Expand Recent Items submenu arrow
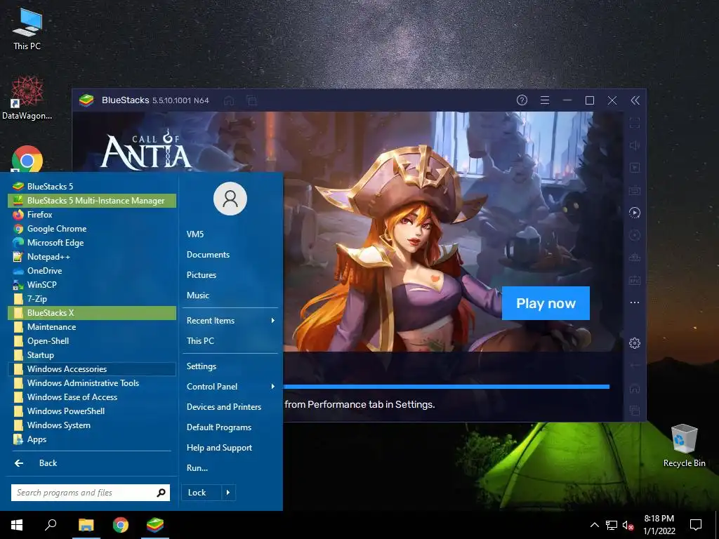This screenshot has height=539, width=719. point(273,320)
